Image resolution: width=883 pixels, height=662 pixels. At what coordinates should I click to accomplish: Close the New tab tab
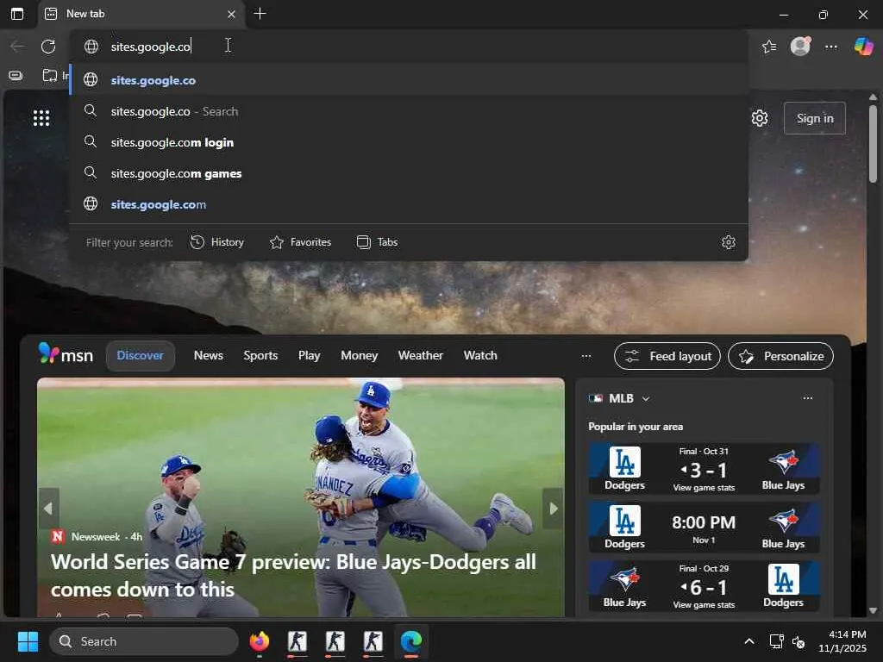(x=231, y=14)
